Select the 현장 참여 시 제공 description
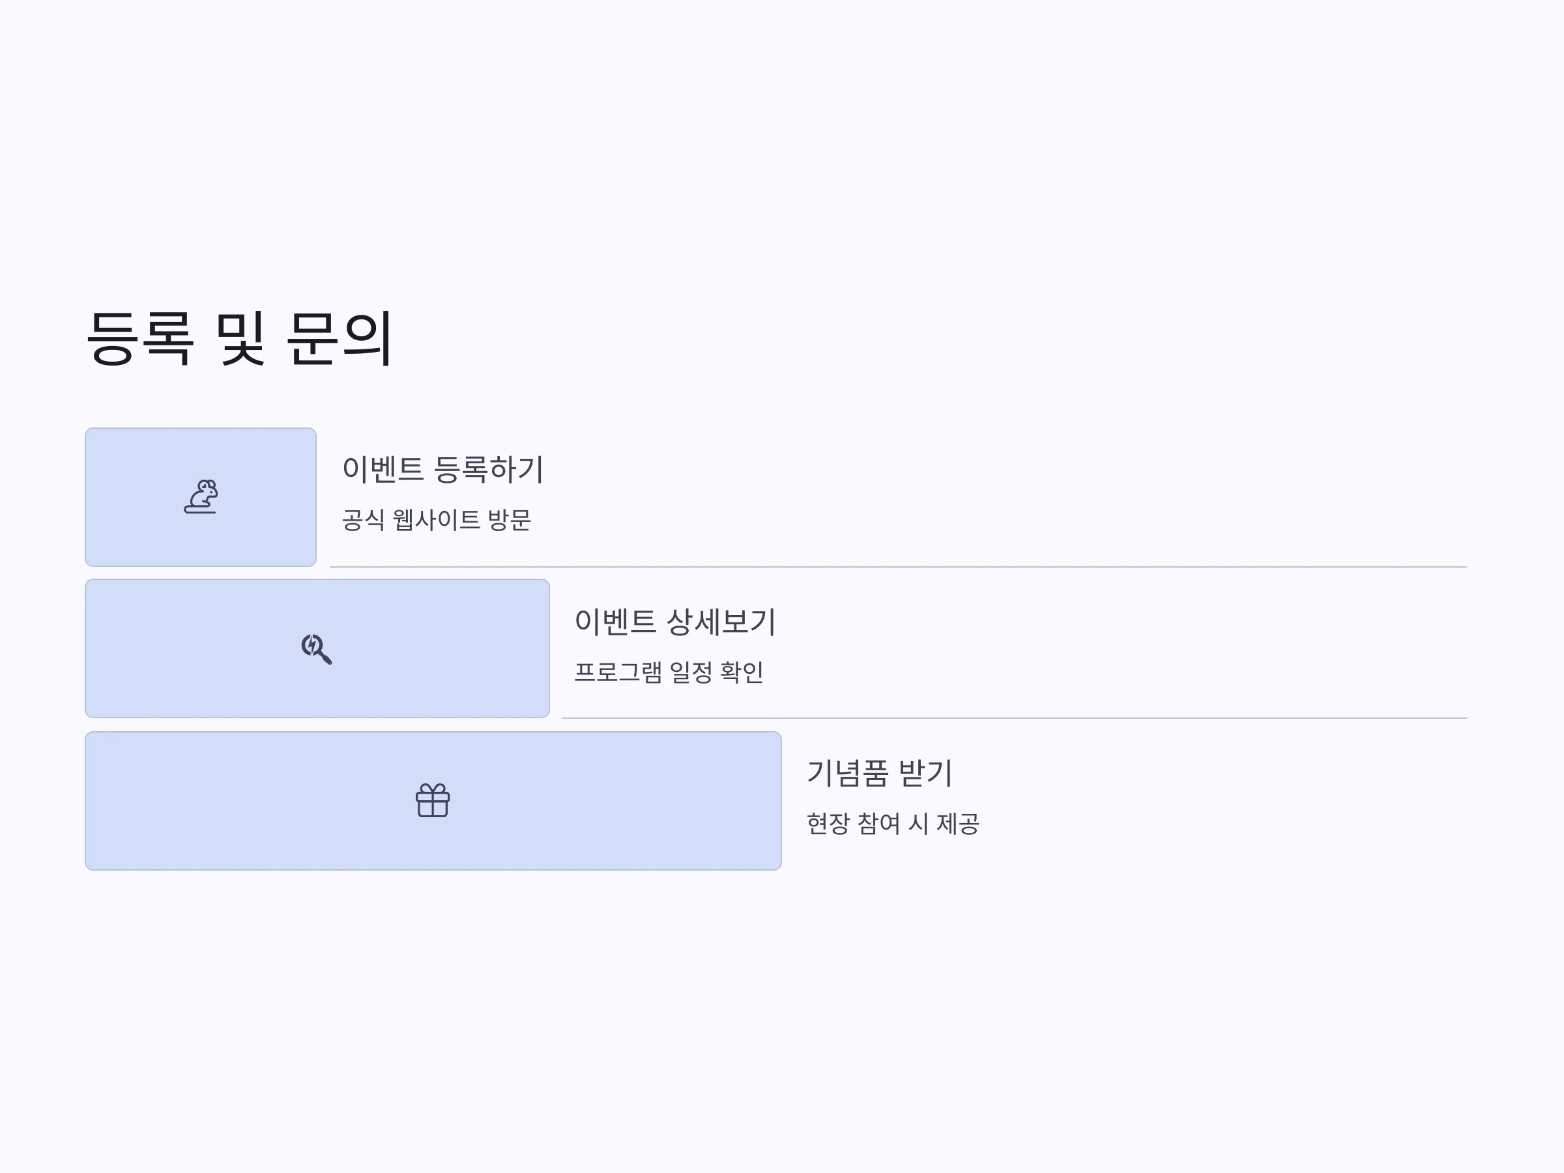Screen dimensions: 1564x1173 (893, 824)
